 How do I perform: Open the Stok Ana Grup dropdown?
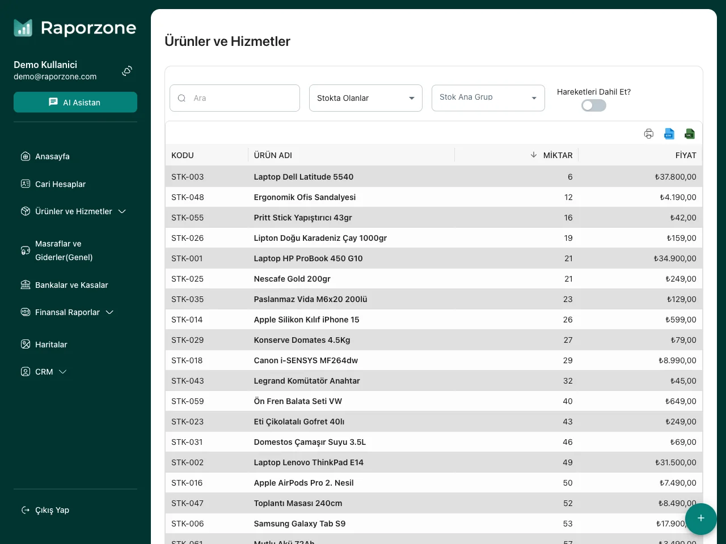pos(488,98)
